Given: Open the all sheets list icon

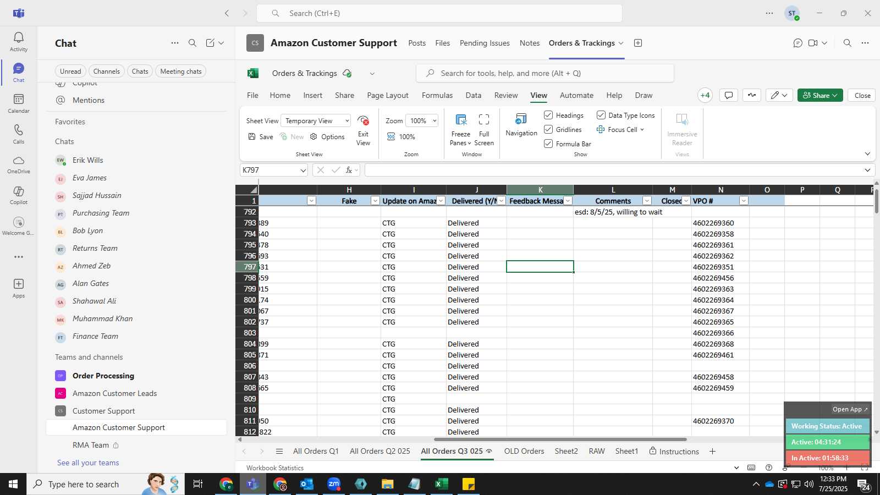Looking at the screenshot, I should pyautogui.click(x=279, y=452).
